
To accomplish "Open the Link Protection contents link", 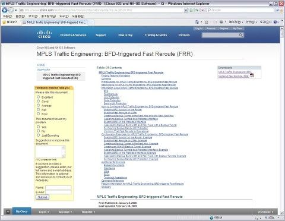I will (112, 97).
